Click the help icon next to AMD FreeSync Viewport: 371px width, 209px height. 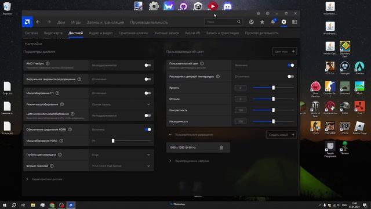pos(48,63)
